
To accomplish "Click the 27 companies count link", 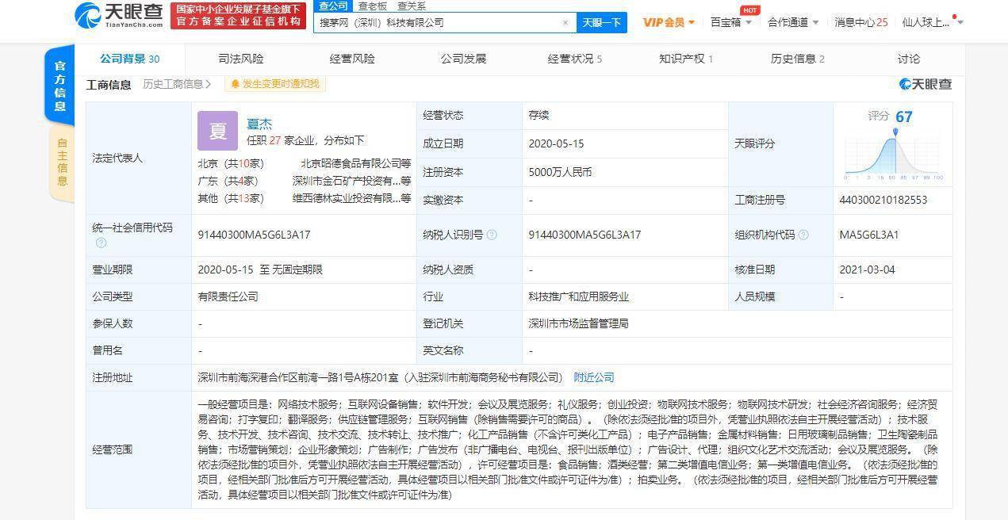I will [275, 140].
